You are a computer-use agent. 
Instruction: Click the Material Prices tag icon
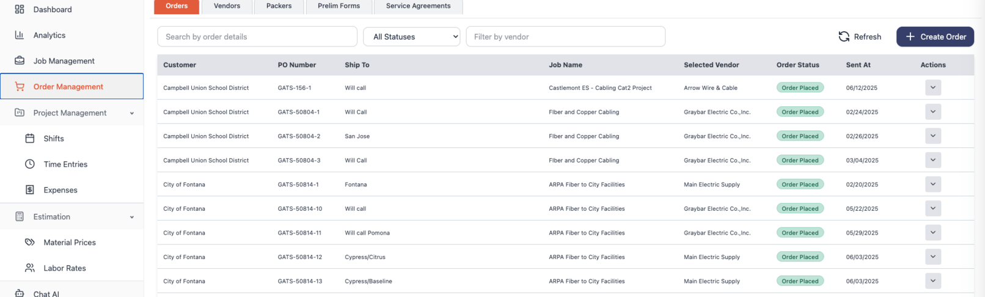point(29,243)
